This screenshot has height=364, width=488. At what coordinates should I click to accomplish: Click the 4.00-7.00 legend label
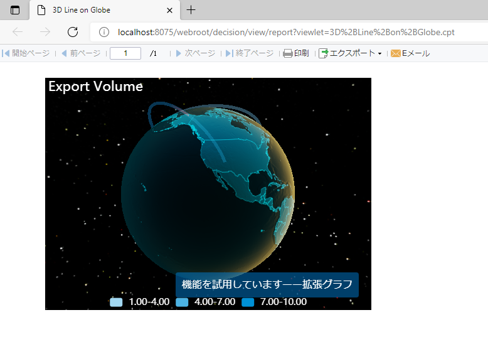point(215,302)
